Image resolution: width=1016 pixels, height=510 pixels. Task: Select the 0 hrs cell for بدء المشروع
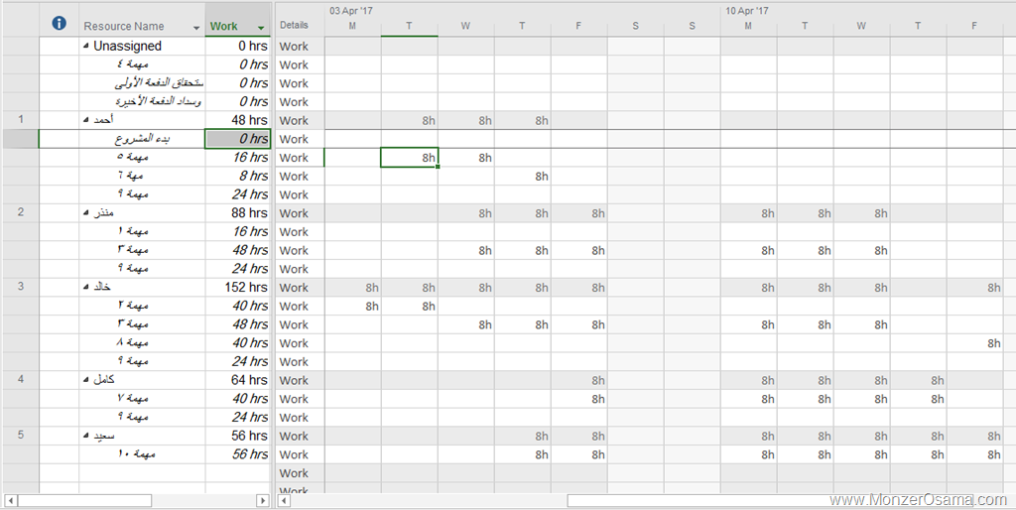pyautogui.click(x=238, y=139)
